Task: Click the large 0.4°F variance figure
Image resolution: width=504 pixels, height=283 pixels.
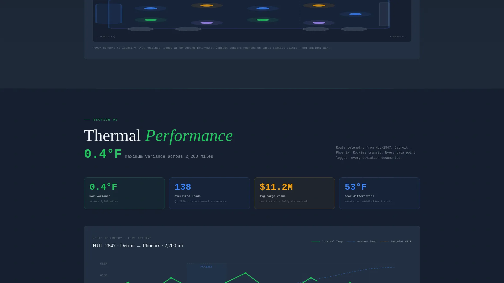Action: point(103,154)
